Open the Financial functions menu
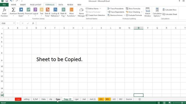Viewport: 186px width, 104px height. pos(28,12)
